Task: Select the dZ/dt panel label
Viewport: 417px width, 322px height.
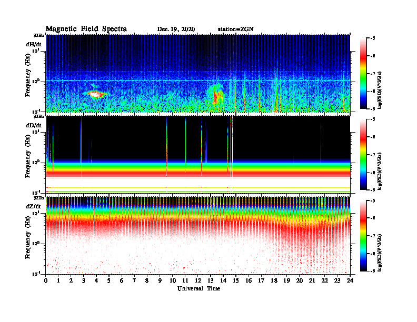Action: (x=34, y=206)
